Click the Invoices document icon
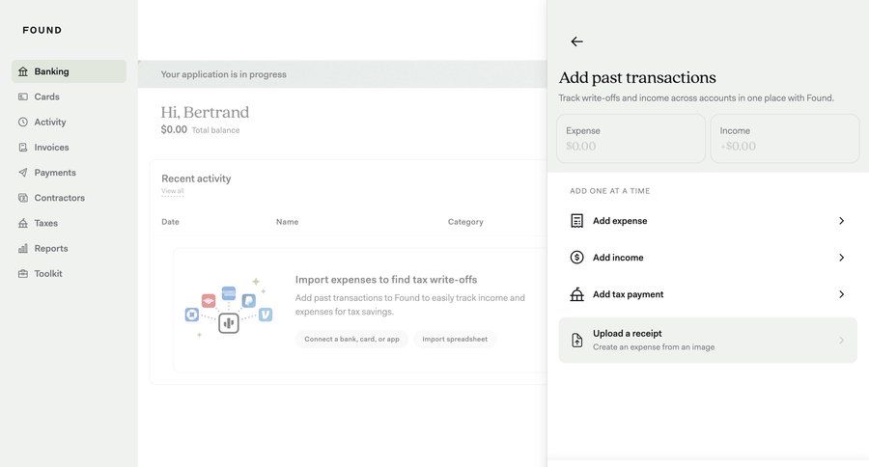 (x=23, y=148)
